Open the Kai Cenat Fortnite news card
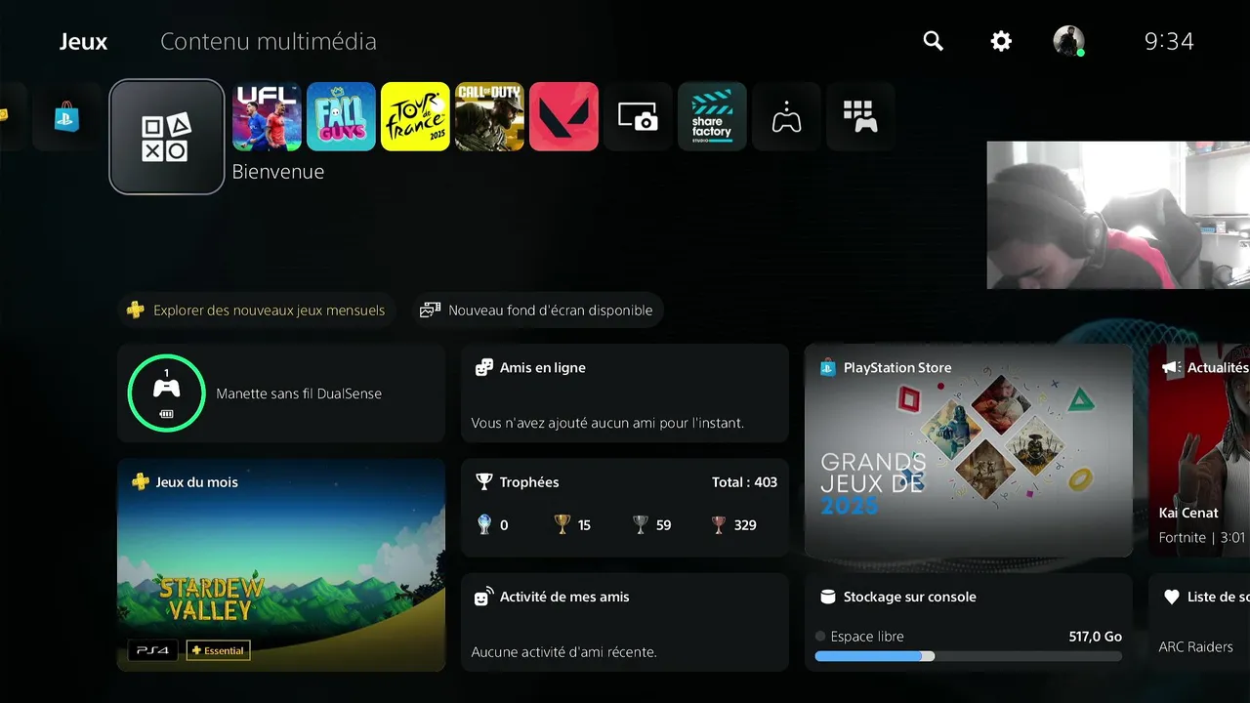 tap(1199, 451)
